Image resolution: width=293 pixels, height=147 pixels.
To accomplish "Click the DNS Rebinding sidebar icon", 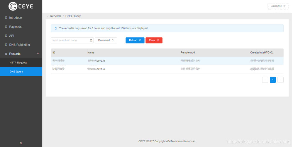I will 6,45.
